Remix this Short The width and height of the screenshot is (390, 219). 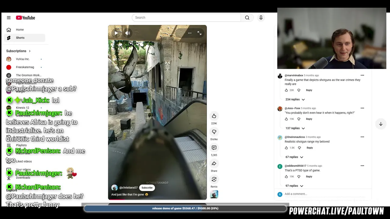coord(214,179)
